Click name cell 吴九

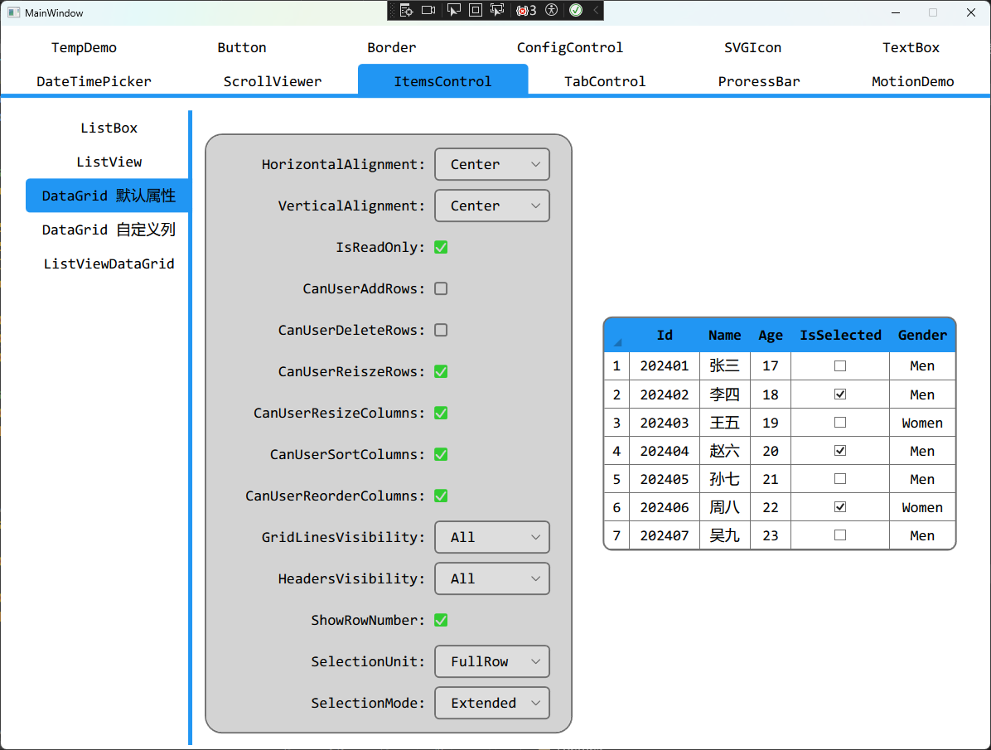click(x=724, y=535)
